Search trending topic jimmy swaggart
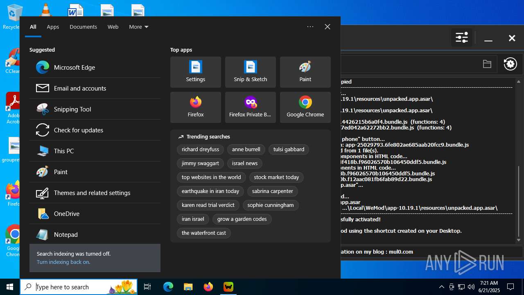This screenshot has width=524, height=295. [x=200, y=163]
